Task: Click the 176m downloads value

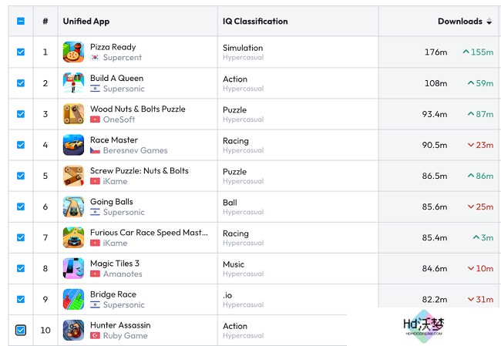Action: 435,52
